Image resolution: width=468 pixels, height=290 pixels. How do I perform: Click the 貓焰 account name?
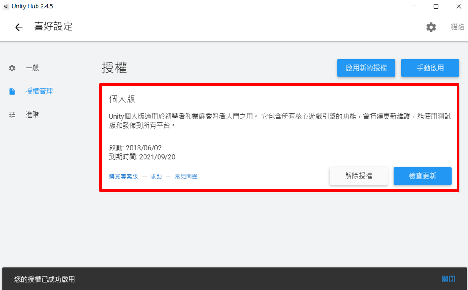tap(457, 27)
